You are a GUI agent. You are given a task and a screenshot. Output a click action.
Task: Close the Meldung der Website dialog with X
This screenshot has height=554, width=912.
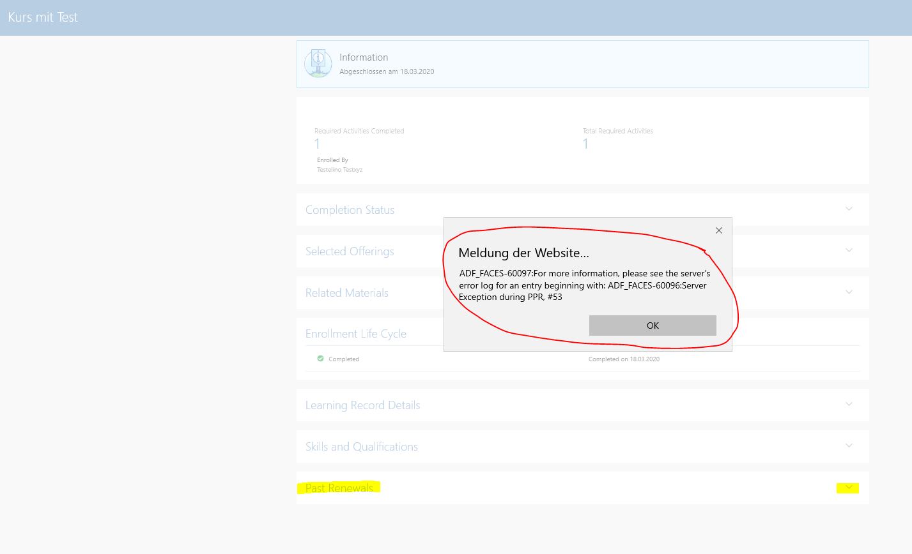pos(719,230)
